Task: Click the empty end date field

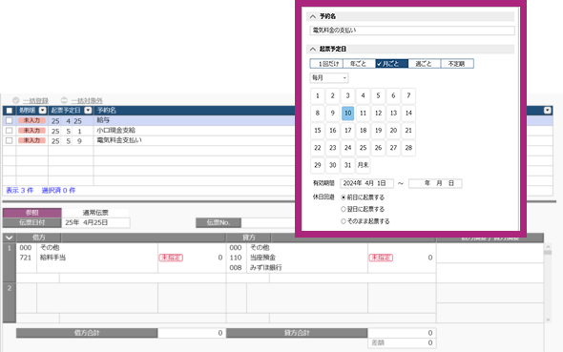Action: (x=435, y=183)
